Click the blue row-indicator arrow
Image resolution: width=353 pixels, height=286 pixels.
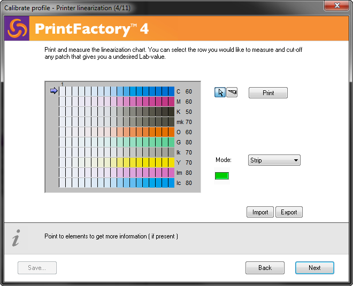point(54,91)
